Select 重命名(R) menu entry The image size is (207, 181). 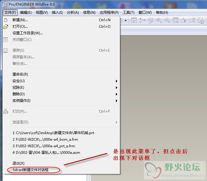pyautogui.click(x=62, y=74)
